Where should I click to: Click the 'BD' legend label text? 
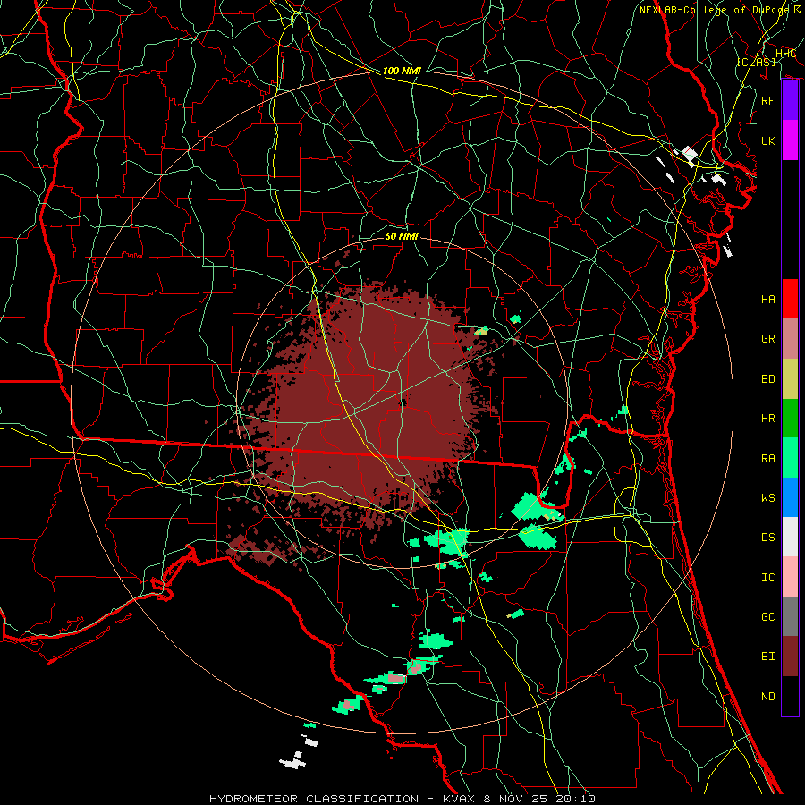(768, 379)
